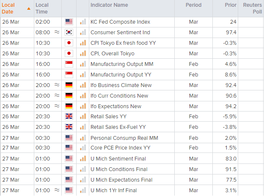Open the Retail Sales Ex-Fuel YY indicator

click(x=117, y=127)
